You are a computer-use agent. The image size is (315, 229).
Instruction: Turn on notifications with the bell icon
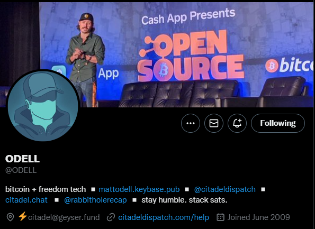237,123
